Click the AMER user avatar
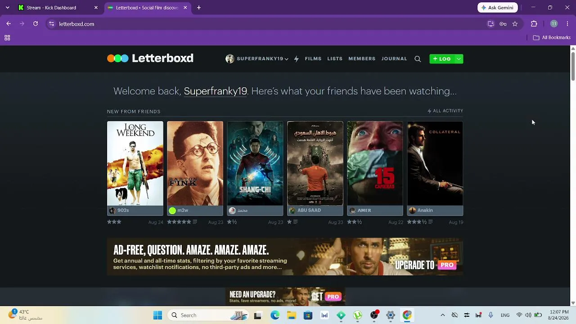576x324 pixels. pos(352,210)
